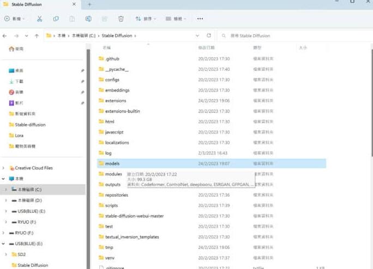Select local disk (D:) in sidebar
Viewport: 373px width, 269px height.
[27, 200]
